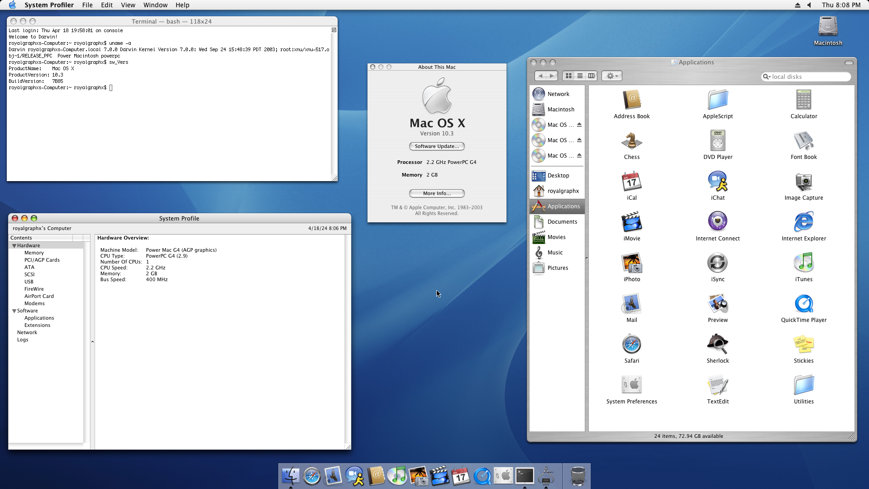Click the Finder icon in the Dock
Image resolution: width=869 pixels, height=489 pixels.
290,476
